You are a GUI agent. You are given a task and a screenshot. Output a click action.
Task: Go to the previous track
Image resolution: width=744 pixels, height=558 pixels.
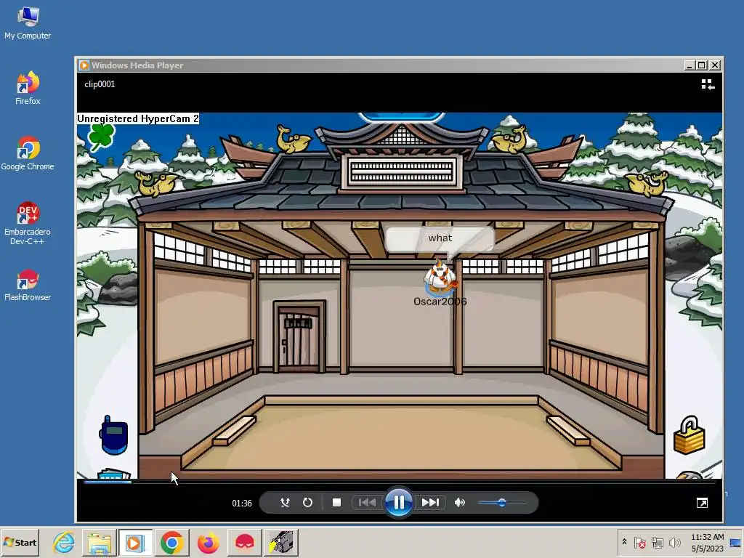point(367,503)
